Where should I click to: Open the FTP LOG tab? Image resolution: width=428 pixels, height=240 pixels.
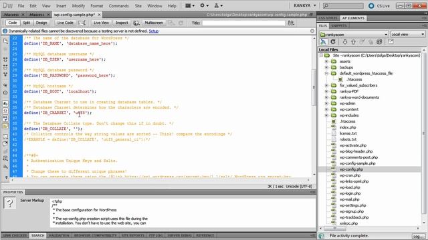tap(156, 235)
